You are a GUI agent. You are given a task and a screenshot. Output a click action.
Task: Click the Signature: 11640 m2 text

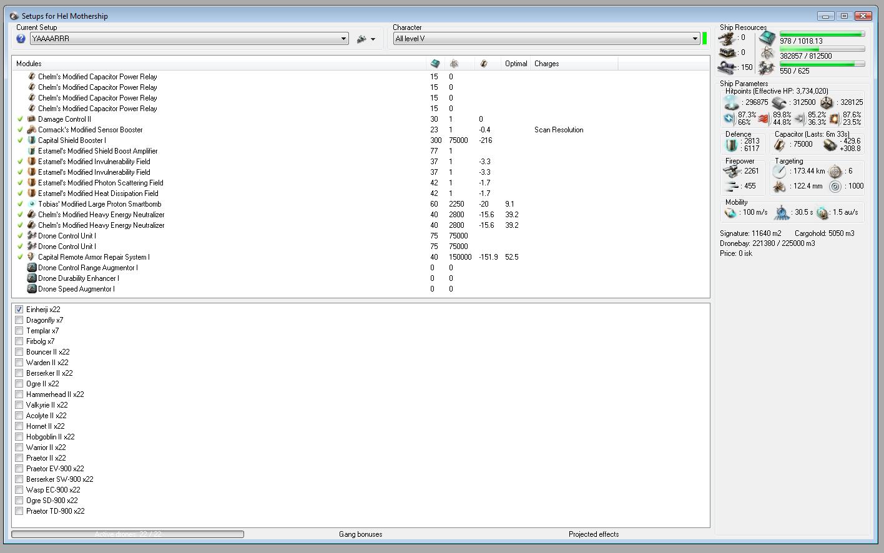750,233
